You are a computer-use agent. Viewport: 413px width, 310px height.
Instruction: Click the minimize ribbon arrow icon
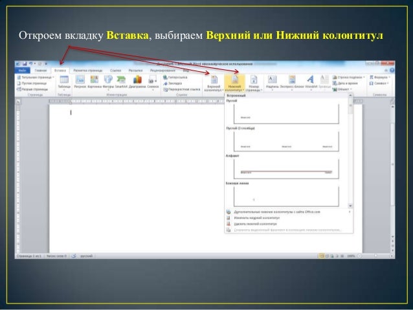(x=386, y=71)
